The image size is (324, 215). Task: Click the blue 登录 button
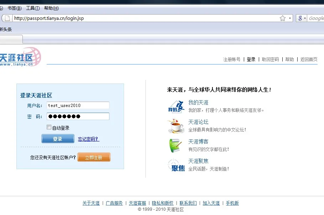point(58,139)
